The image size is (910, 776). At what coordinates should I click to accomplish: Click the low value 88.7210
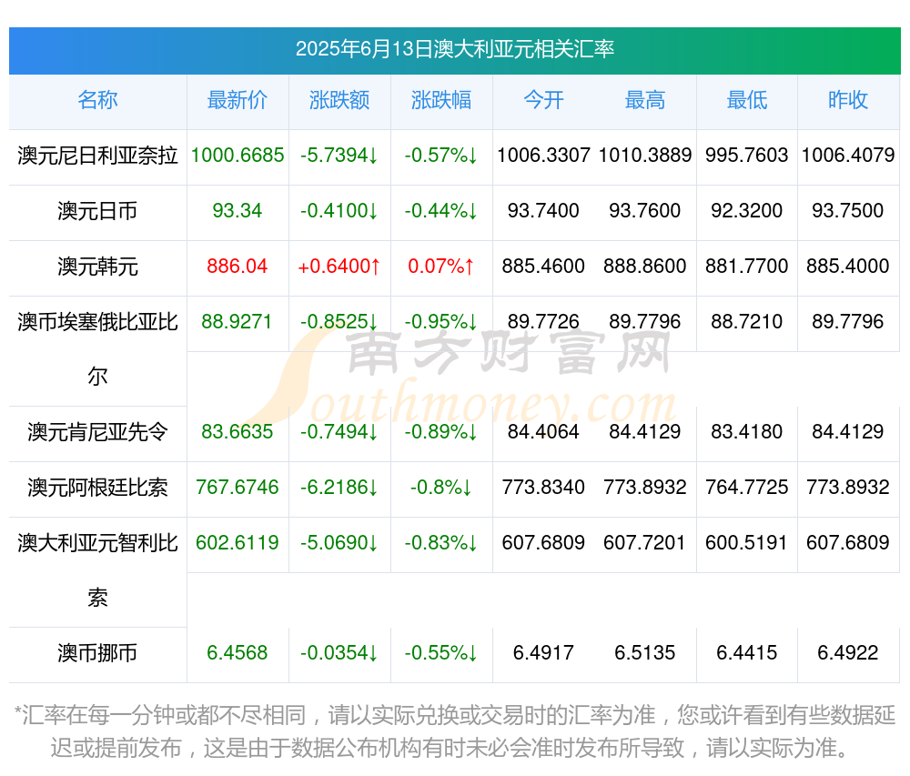pos(747,322)
